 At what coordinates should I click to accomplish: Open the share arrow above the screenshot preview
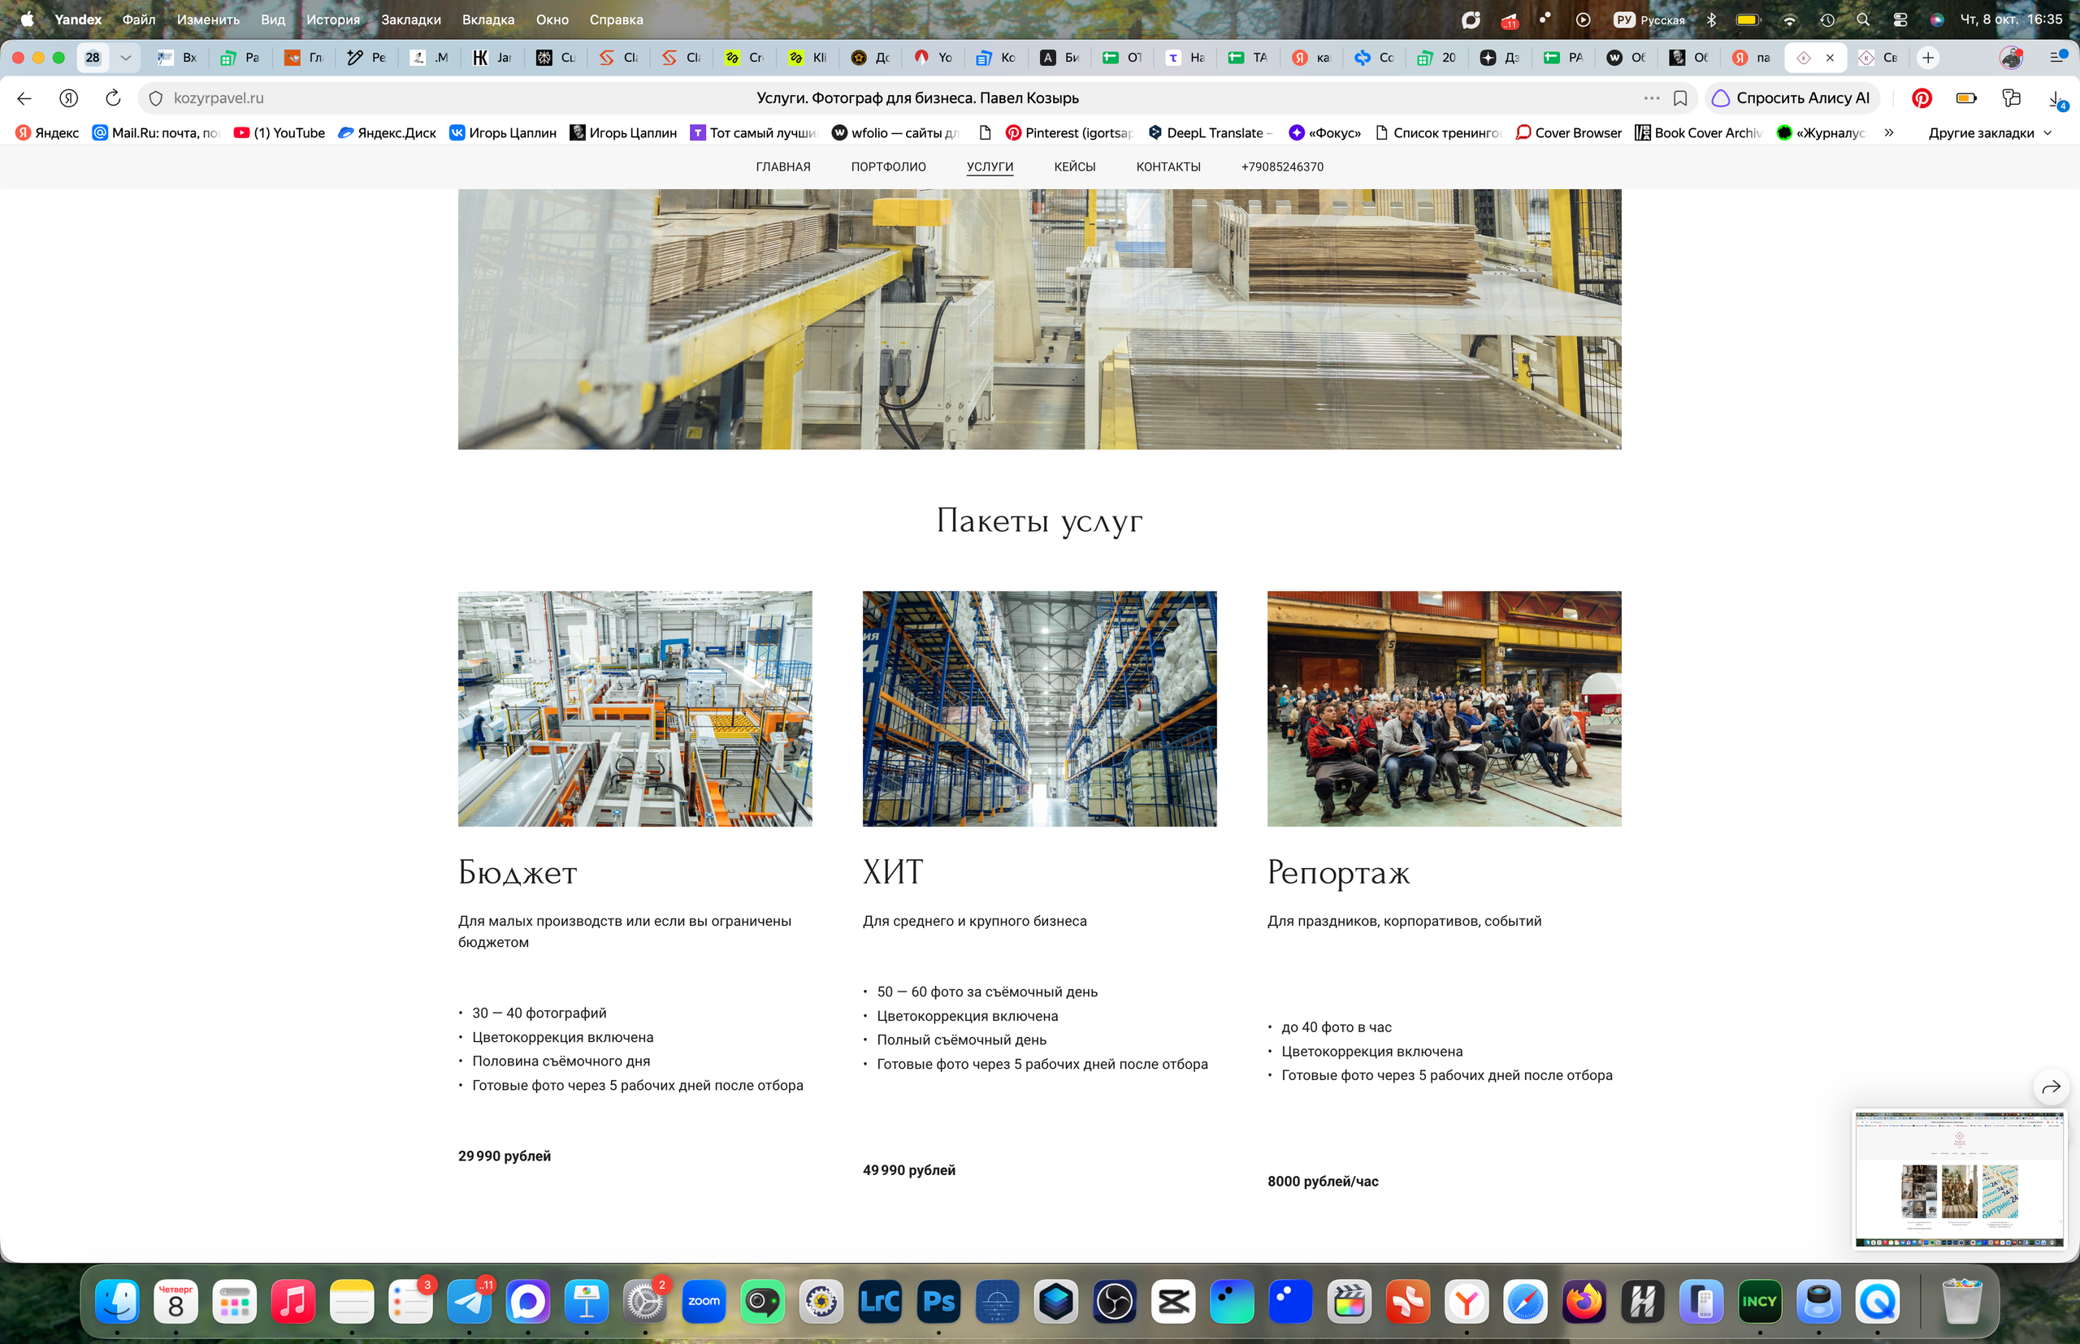[2050, 1087]
